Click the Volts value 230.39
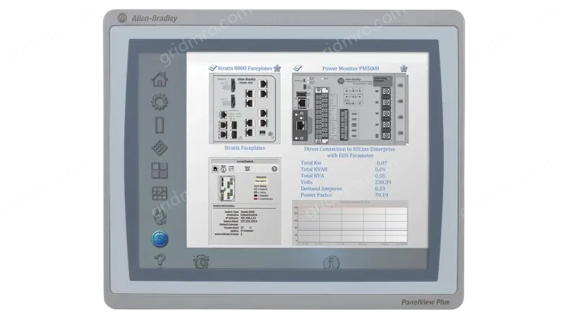Viewport: 568px width, 319px height. 383,182
